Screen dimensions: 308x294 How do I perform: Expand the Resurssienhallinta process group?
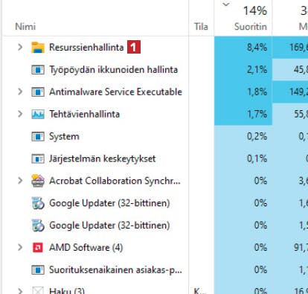click(20, 47)
